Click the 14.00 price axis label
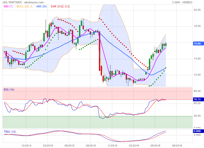The image size is (204, 148). point(197,59)
